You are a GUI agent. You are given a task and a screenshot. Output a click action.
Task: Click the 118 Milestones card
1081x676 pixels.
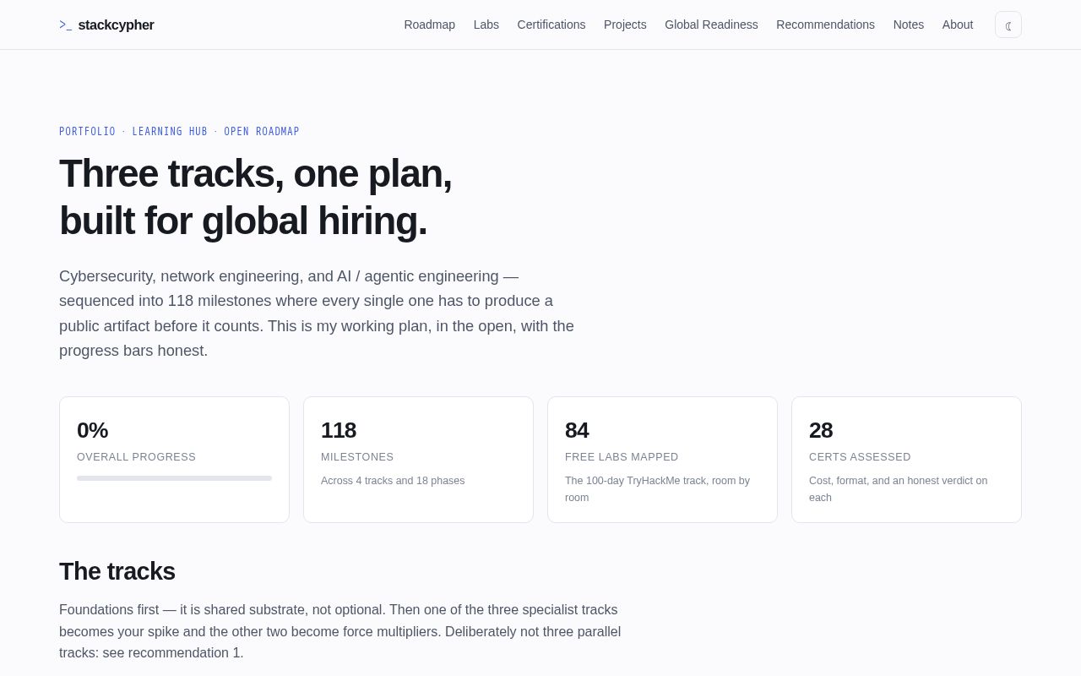[x=418, y=460]
